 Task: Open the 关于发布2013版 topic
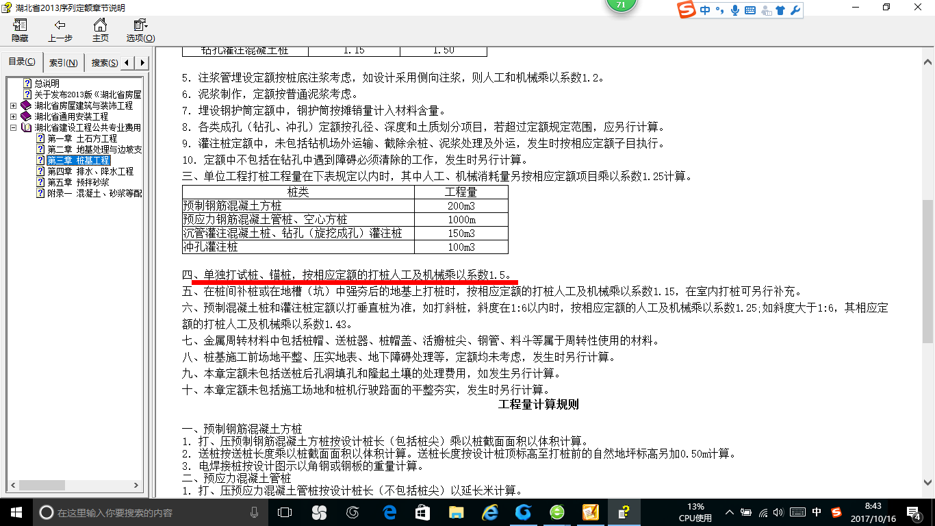point(88,95)
